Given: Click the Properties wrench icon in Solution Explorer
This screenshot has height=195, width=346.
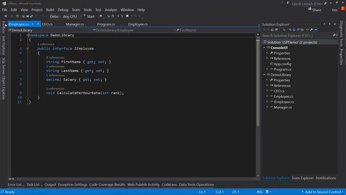Looking at the screenshot, I should pos(311,30).
